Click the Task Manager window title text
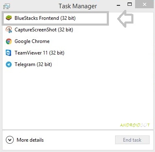The width and height of the screenshot is (155, 152). pos(78,6)
